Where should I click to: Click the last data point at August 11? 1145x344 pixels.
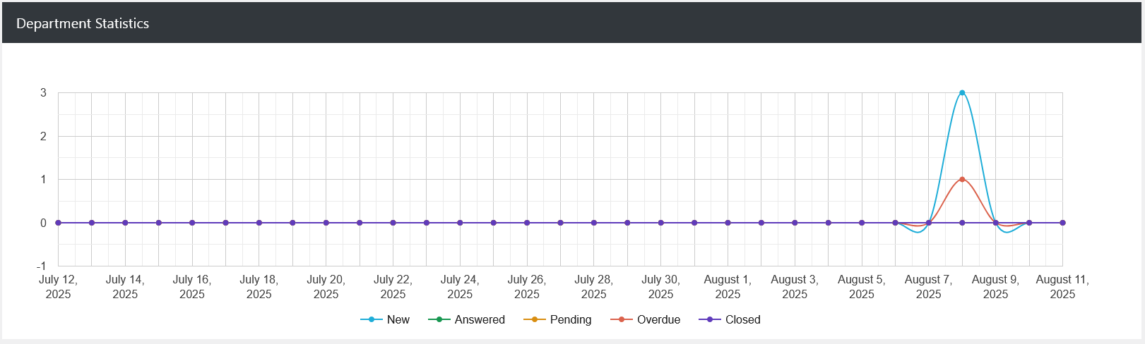click(1062, 223)
